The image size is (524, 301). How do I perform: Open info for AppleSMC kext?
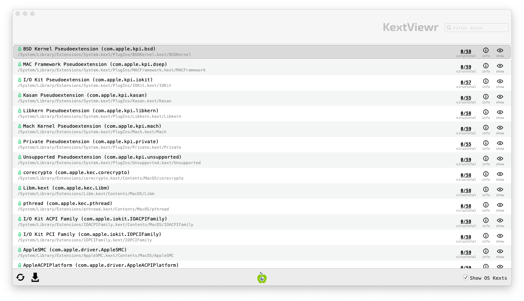point(486,251)
